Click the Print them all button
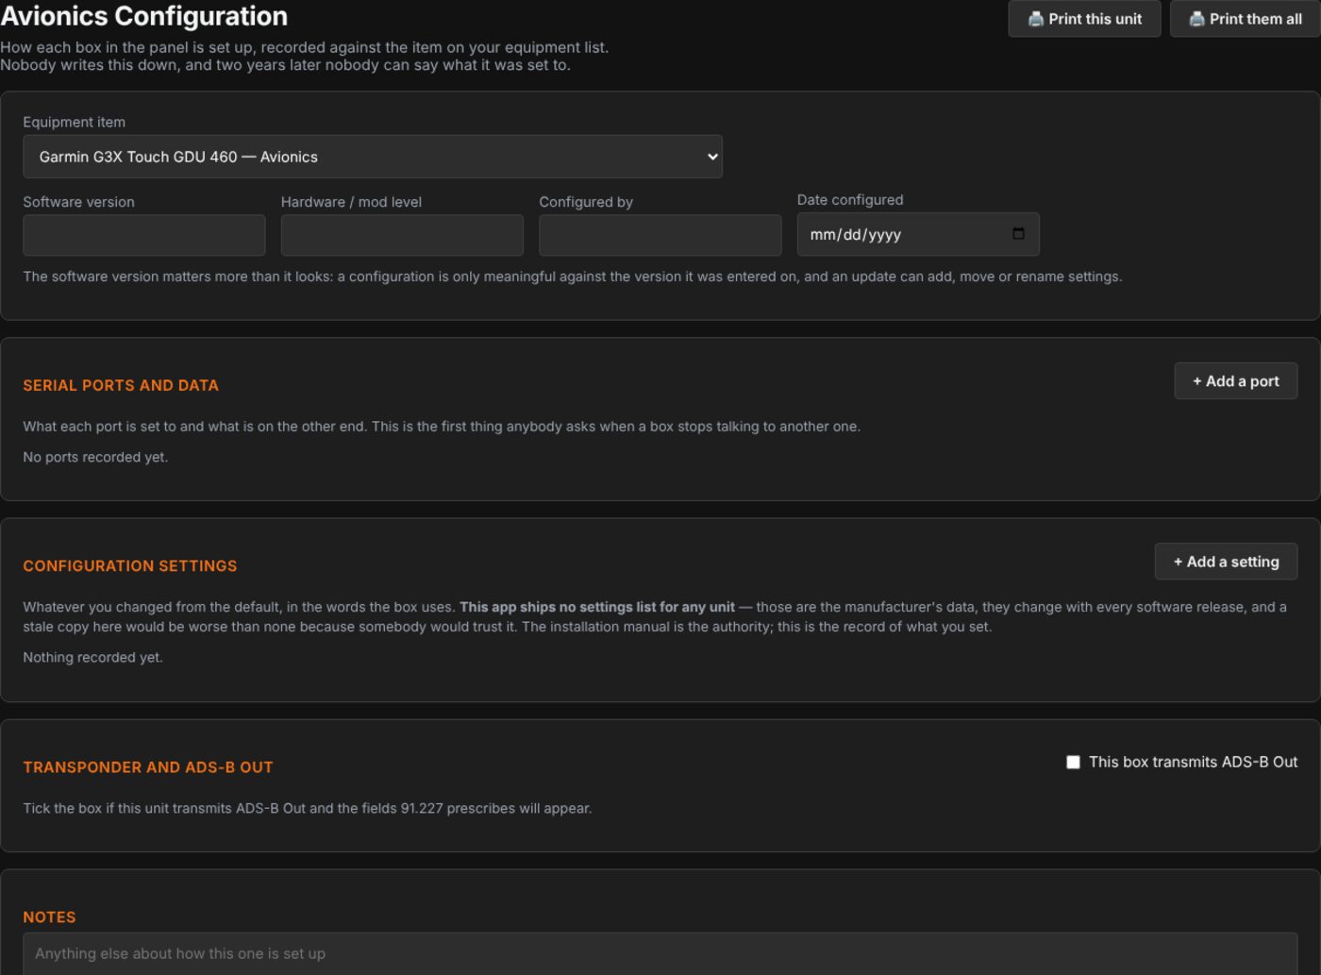The image size is (1321, 975). tap(1245, 19)
